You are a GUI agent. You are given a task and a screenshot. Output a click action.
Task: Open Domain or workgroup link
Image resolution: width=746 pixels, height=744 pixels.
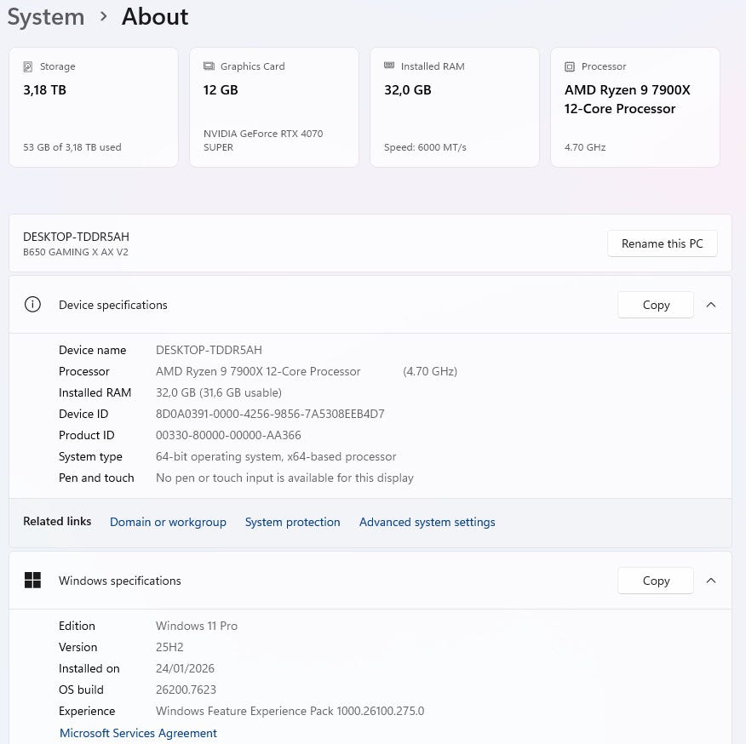coord(168,522)
